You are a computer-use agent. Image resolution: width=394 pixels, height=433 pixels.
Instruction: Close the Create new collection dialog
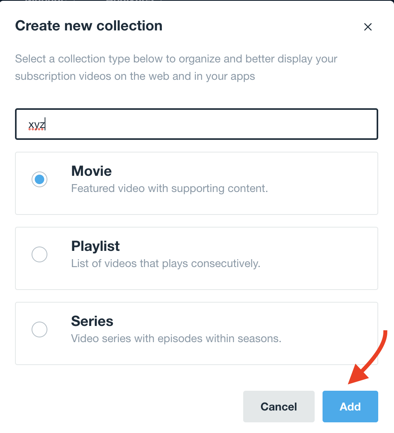368,27
